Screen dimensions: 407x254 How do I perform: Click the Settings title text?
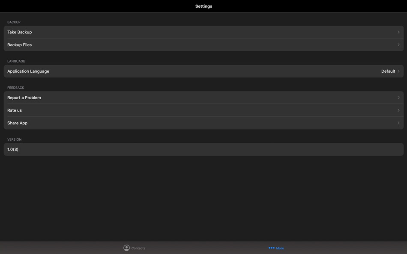point(203,6)
